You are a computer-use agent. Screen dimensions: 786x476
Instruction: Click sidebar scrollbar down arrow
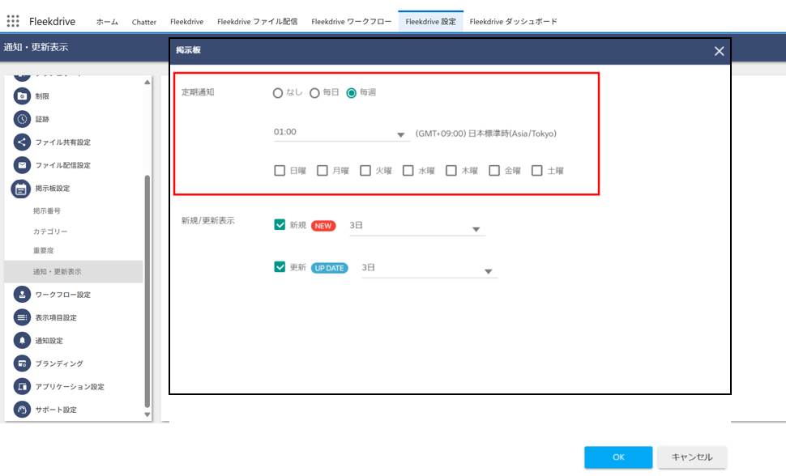(147, 414)
